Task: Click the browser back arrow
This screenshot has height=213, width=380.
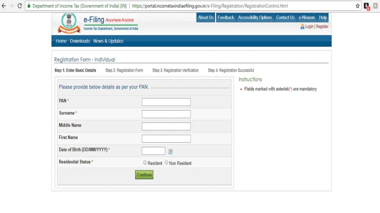Action: coord(4,6)
